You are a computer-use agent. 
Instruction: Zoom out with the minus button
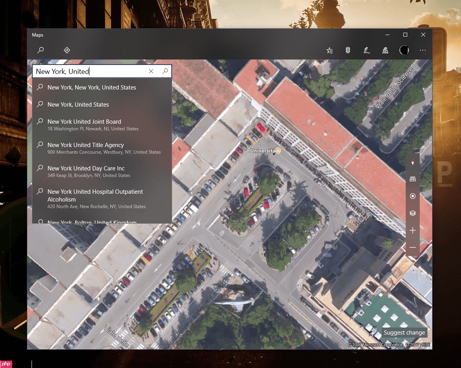pyautogui.click(x=413, y=247)
